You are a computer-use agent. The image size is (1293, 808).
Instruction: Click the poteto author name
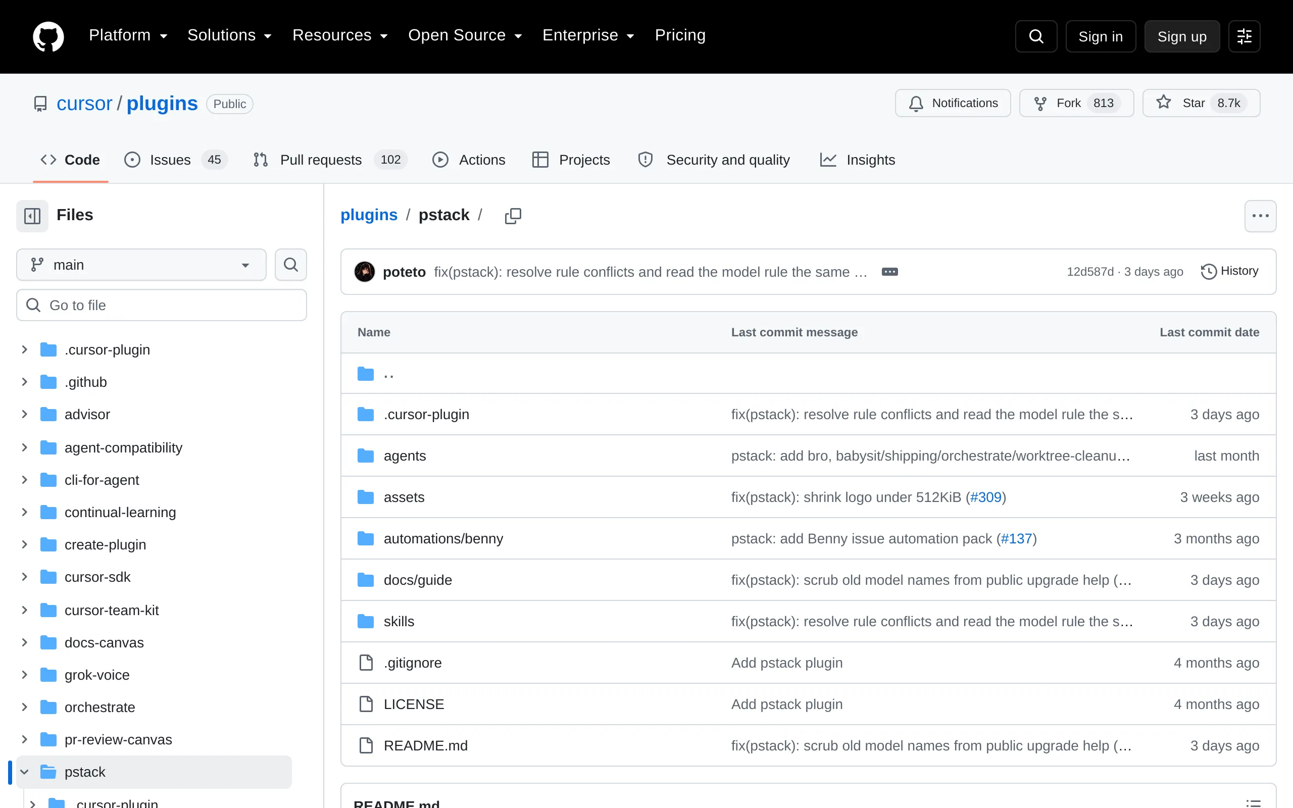pos(404,272)
